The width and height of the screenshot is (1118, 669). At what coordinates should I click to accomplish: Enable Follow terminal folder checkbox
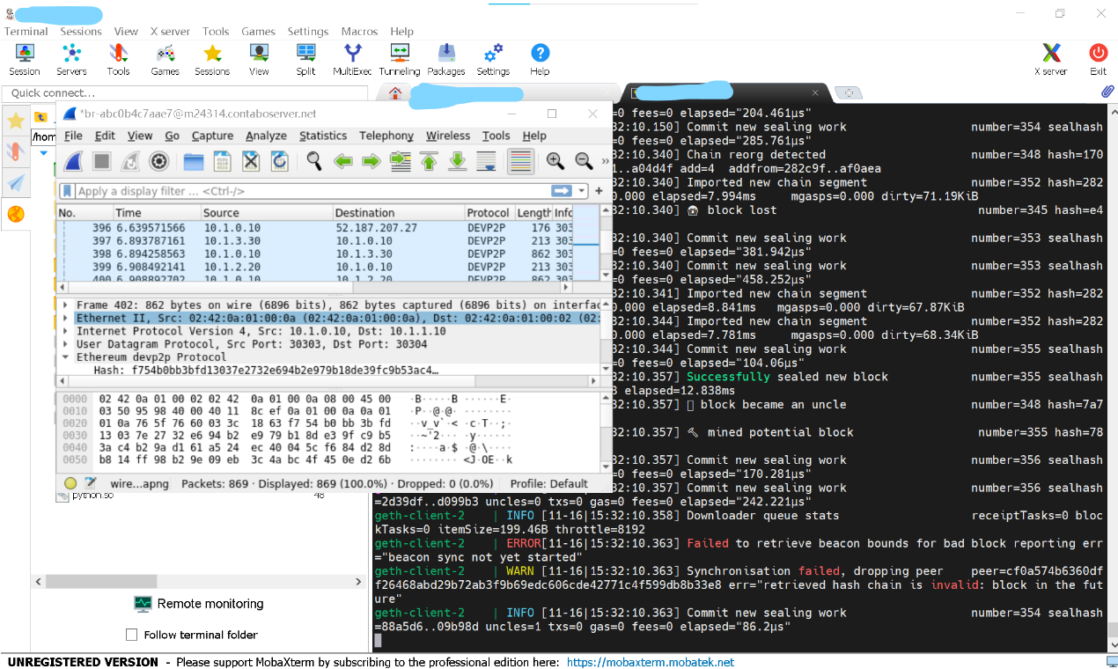click(x=132, y=635)
